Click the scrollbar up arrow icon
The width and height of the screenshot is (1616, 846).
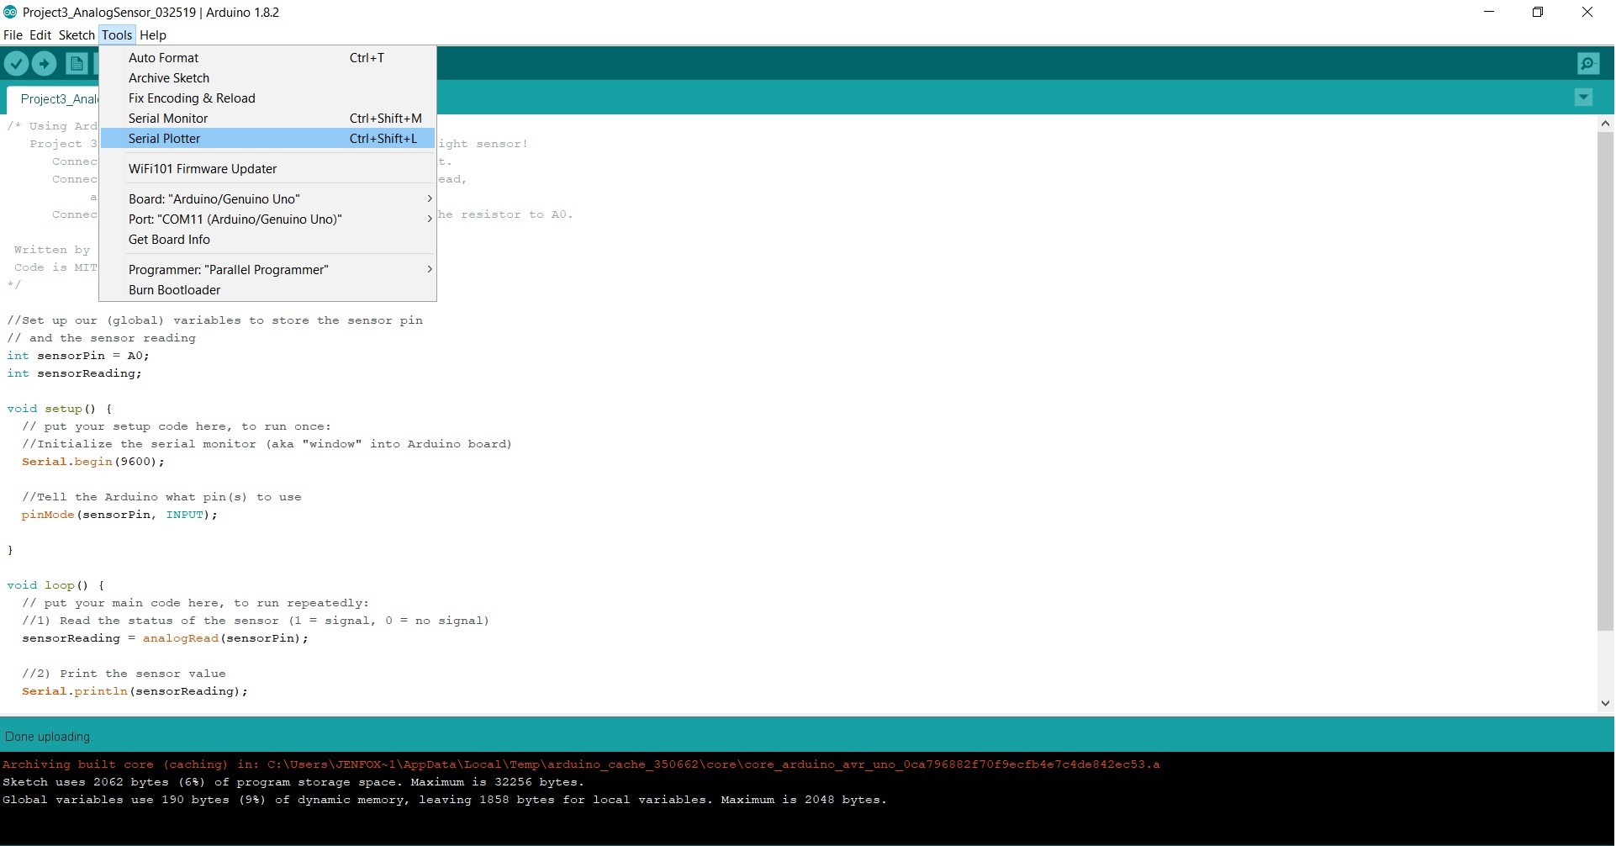coord(1605,124)
